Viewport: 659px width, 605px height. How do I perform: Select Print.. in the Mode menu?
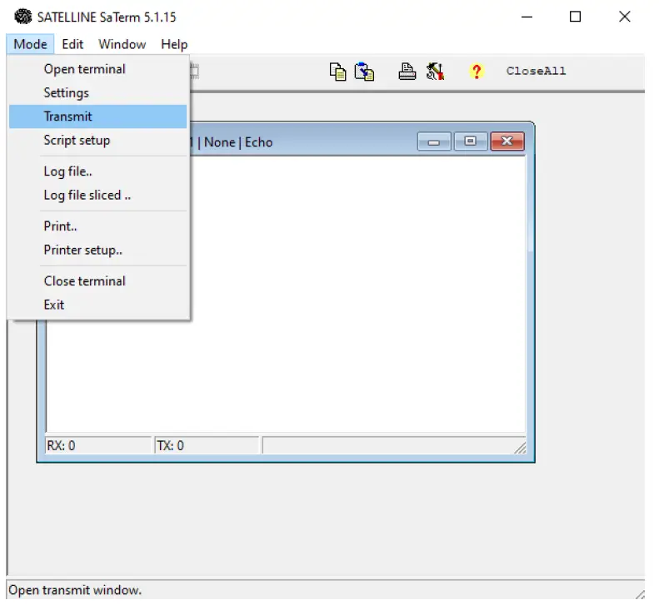pyautogui.click(x=98, y=226)
